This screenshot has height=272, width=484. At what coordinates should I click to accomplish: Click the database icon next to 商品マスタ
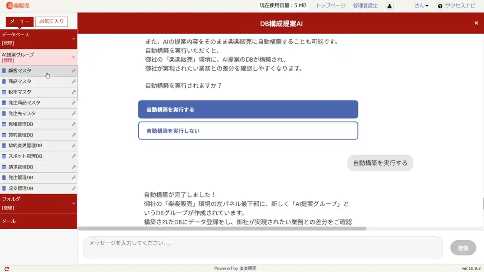(x=4, y=81)
